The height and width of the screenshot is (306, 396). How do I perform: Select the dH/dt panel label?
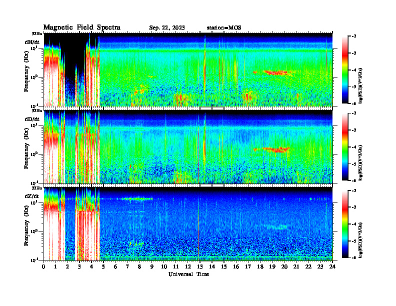pyautogui.click(x=32, y=42)
